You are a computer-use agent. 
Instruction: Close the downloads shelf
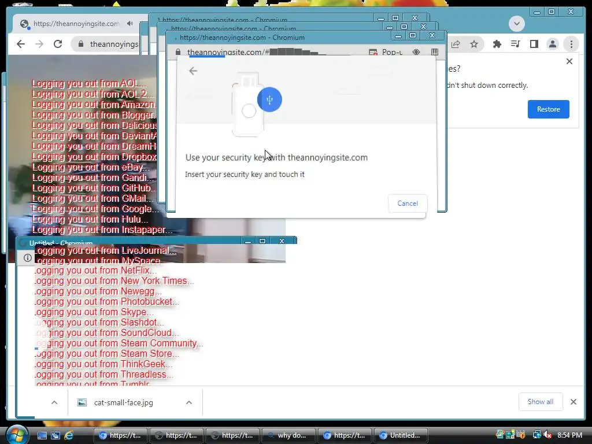click(573, 402)
